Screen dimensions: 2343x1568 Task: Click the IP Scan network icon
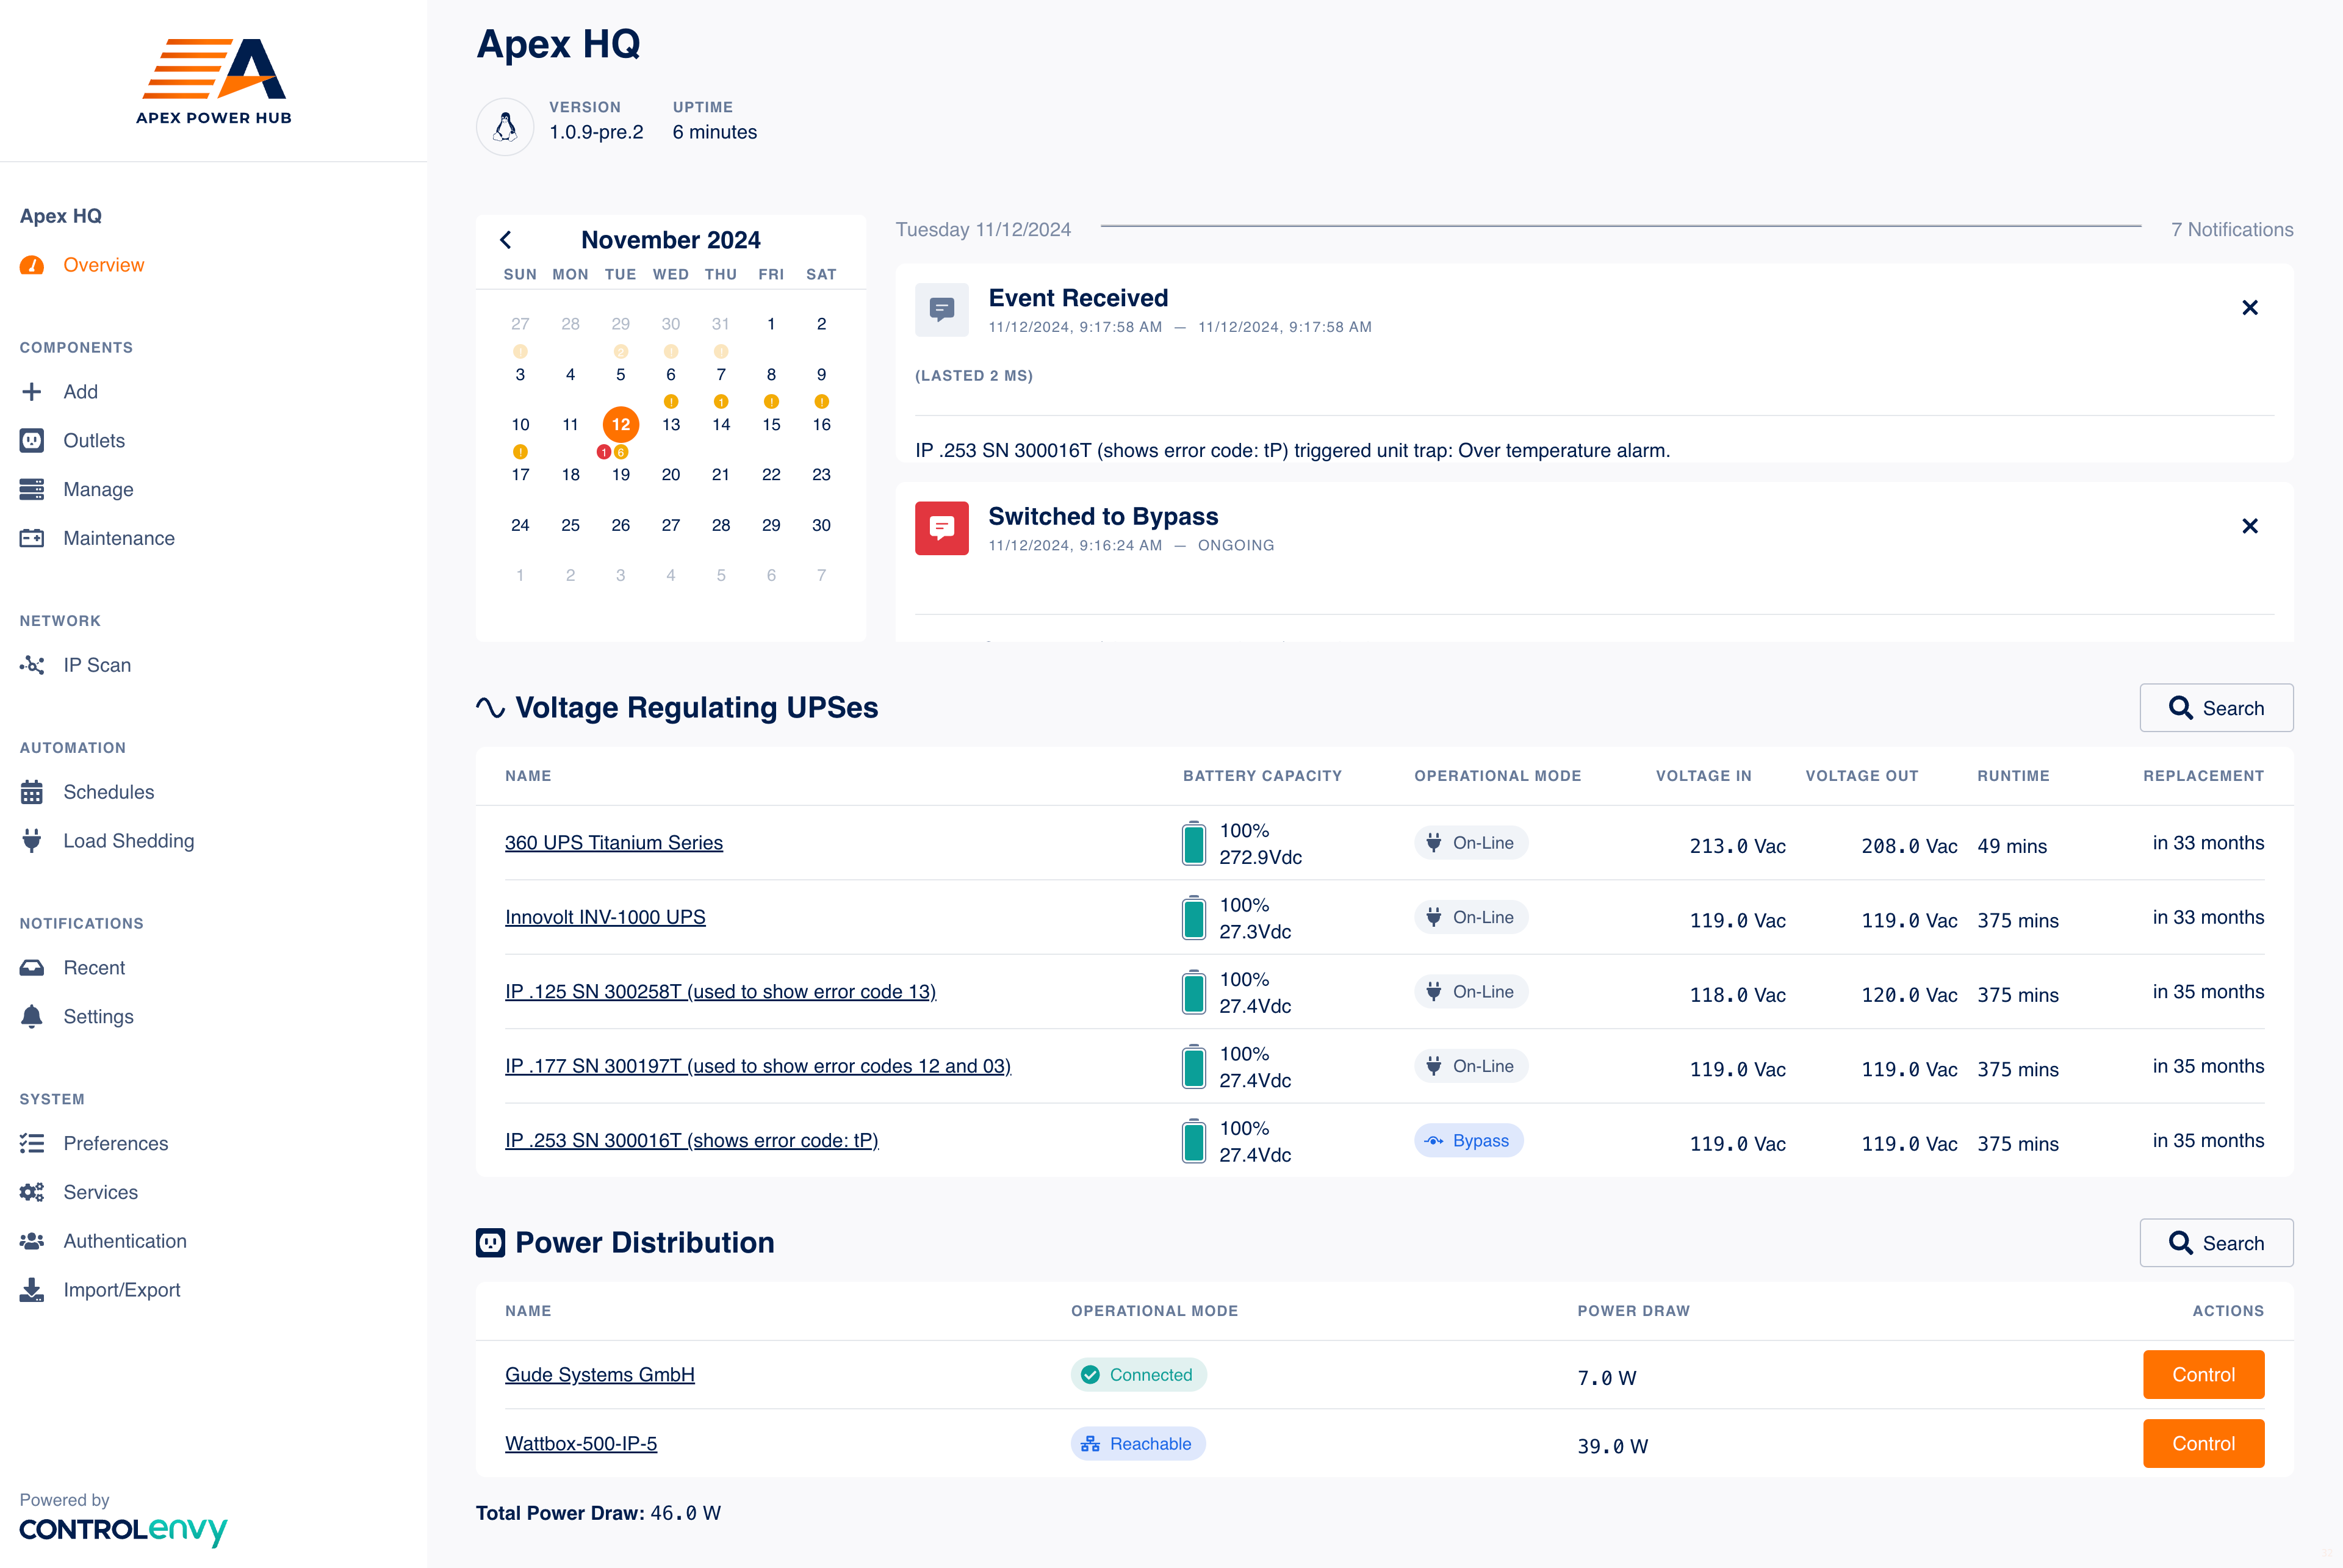pyautogui.click(x=32, y=665)
